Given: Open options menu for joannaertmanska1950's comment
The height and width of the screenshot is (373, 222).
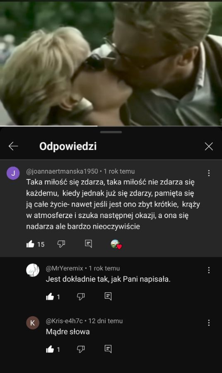Looking at the screenshot, I should click(x=209, y=173).
